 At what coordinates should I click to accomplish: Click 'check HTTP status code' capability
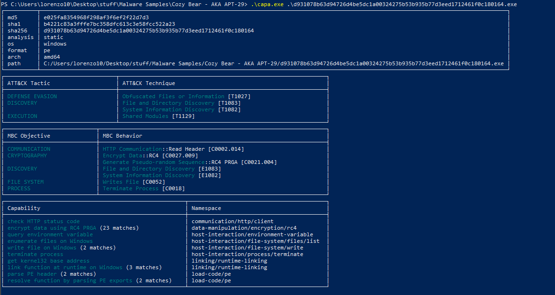pos(44,221)
